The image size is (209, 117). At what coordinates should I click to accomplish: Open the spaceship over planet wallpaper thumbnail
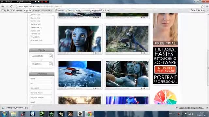coord(80,74)
